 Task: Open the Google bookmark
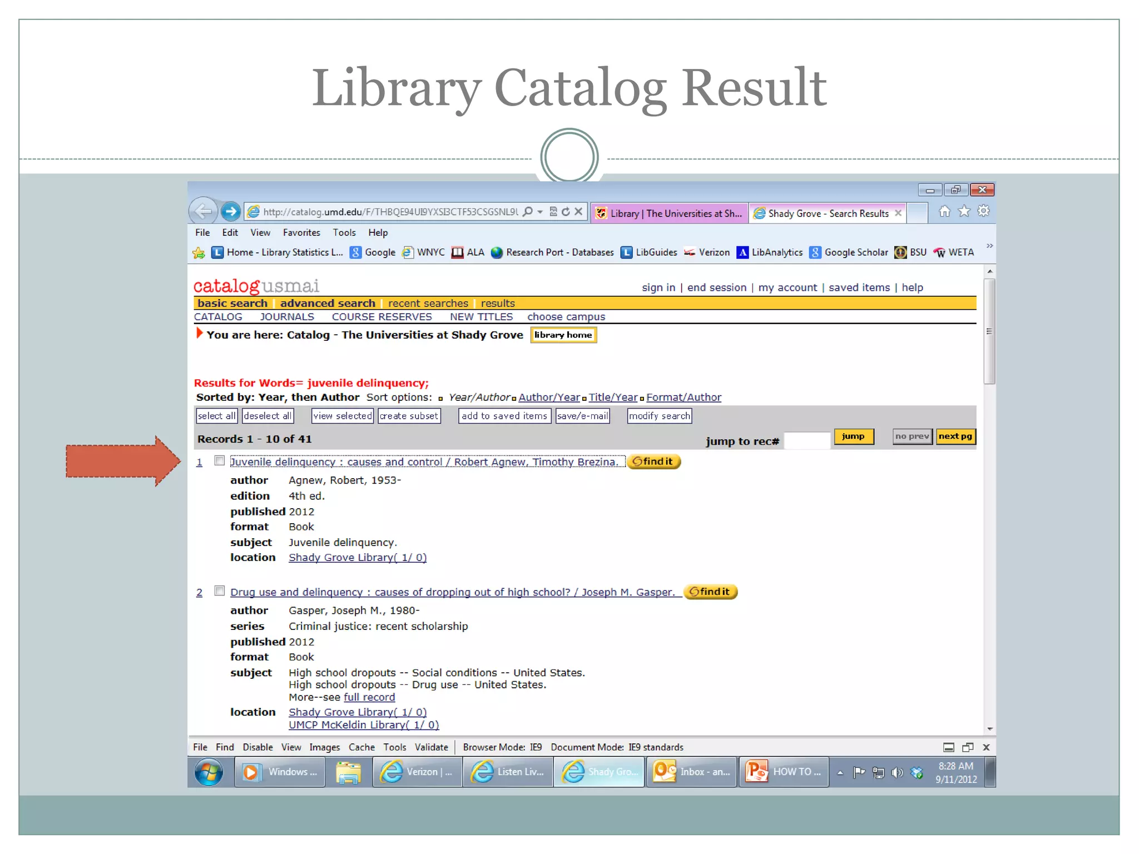[x=373, y=252]
